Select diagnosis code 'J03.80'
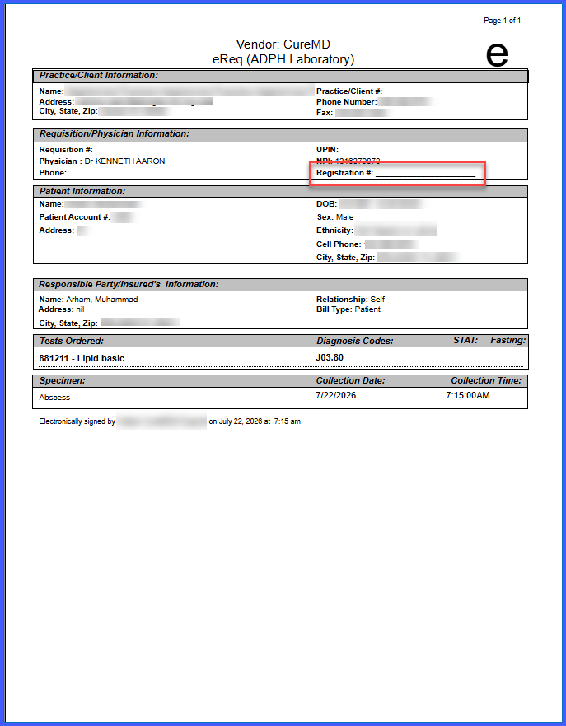The image size is (566, 726). coord(330,357)
